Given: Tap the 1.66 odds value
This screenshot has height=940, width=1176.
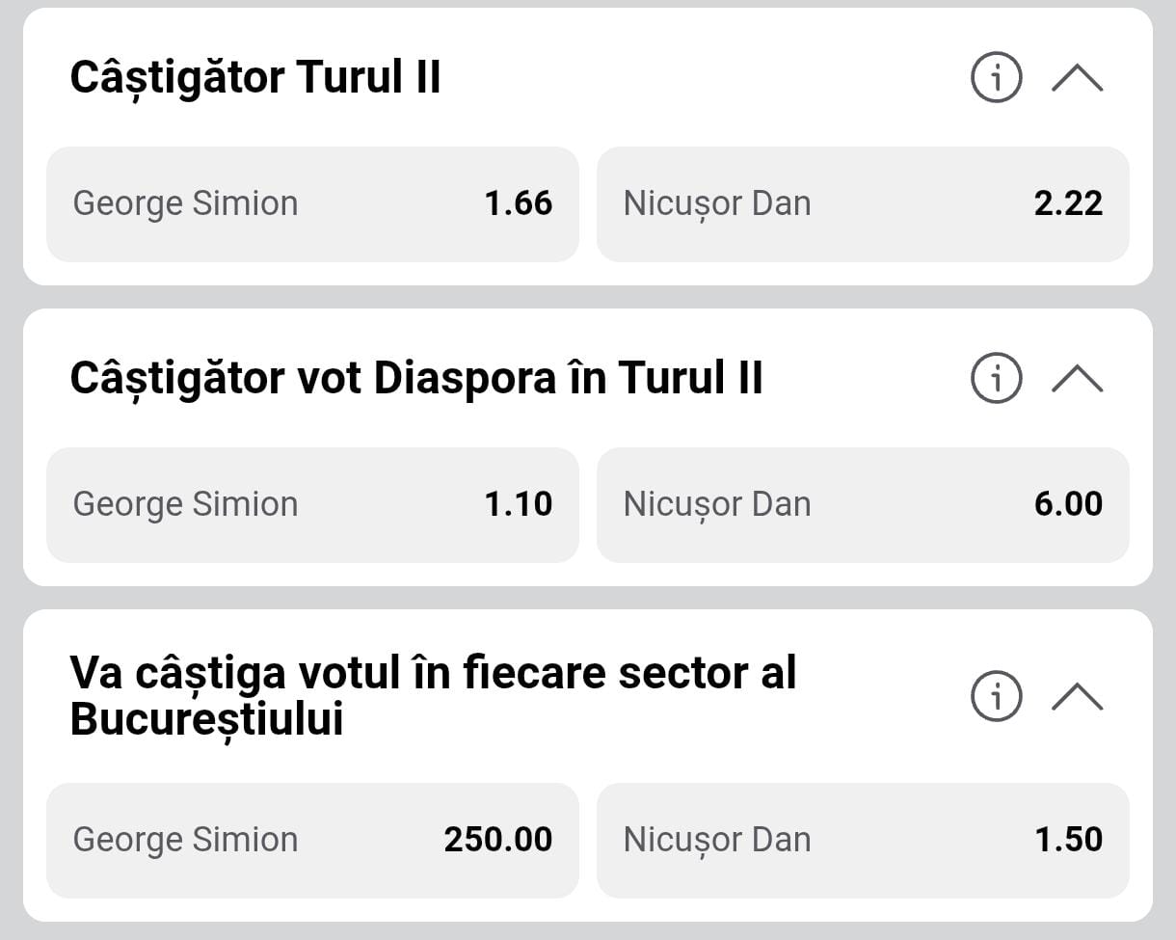Looking at the screenshot, I should tap(519, 203).
